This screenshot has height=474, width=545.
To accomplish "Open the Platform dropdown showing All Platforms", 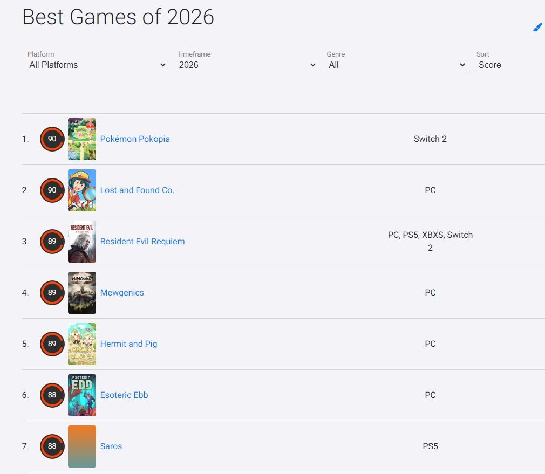I will (97, 65).
